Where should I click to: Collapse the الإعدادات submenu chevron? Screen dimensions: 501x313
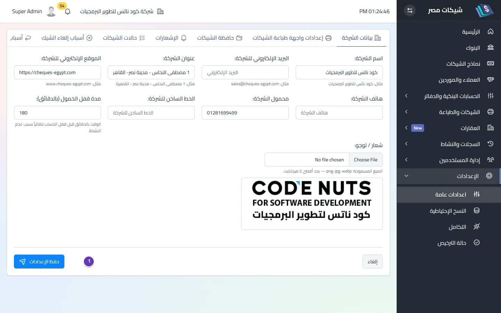coord(406,176)
